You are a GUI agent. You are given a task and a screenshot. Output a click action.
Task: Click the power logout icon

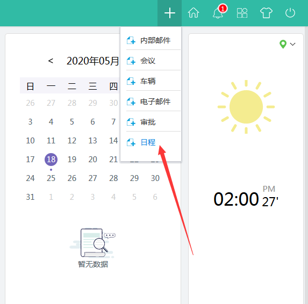(x=290, y=13)
